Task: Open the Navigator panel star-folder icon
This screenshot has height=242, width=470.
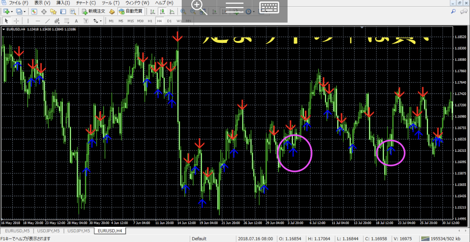Action: point(53,12)
